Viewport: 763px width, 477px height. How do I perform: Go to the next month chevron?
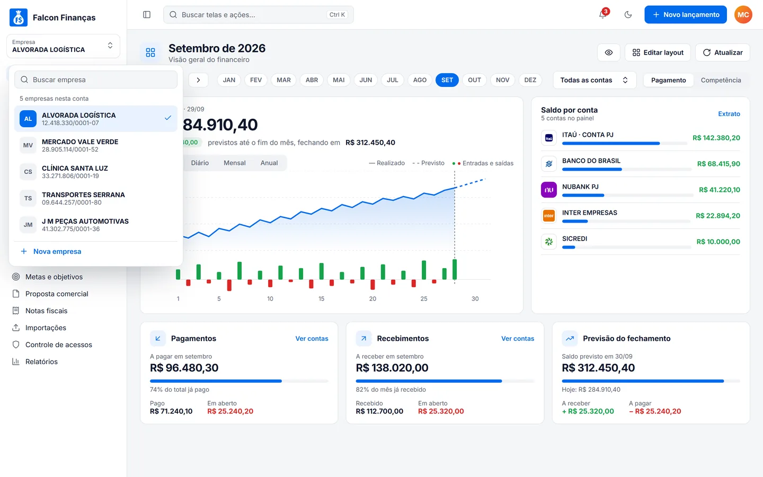point(198,80)
